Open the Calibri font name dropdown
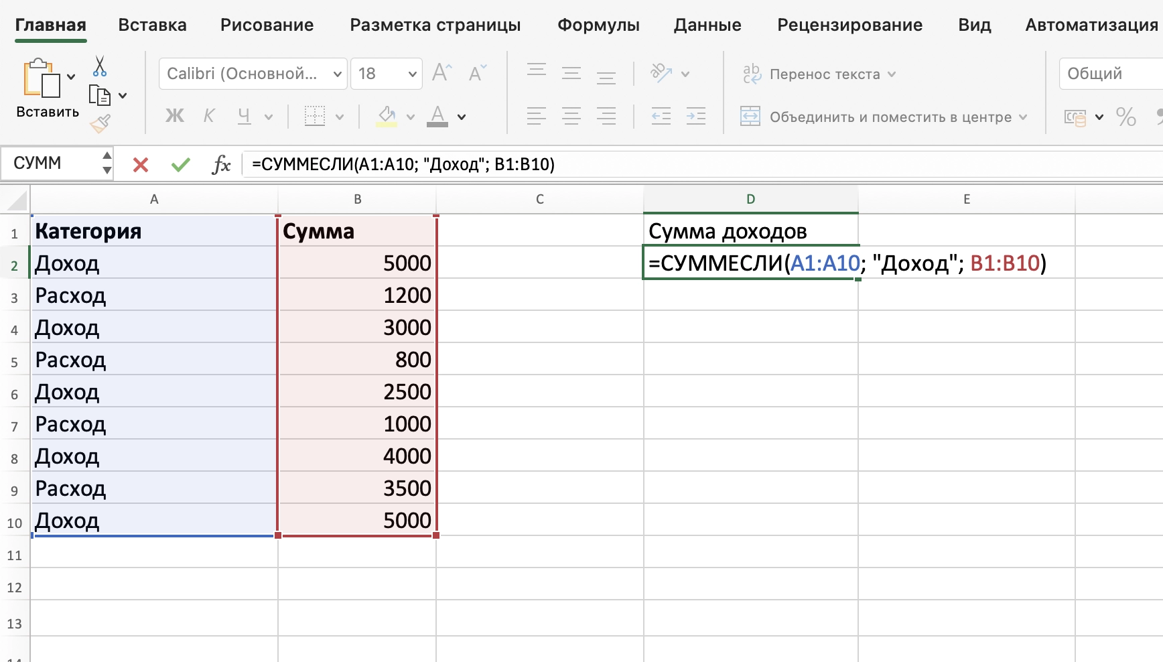The image size is (1163, 662). pyautogui.click(x=338, y=74)
